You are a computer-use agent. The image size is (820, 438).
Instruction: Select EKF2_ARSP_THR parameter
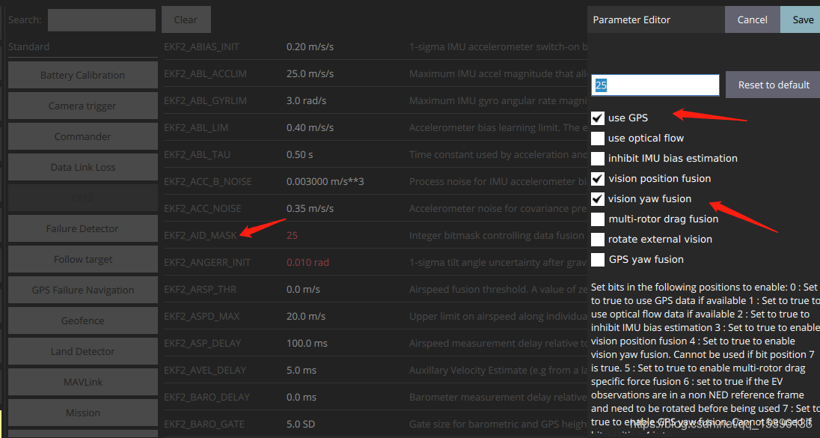374,290
